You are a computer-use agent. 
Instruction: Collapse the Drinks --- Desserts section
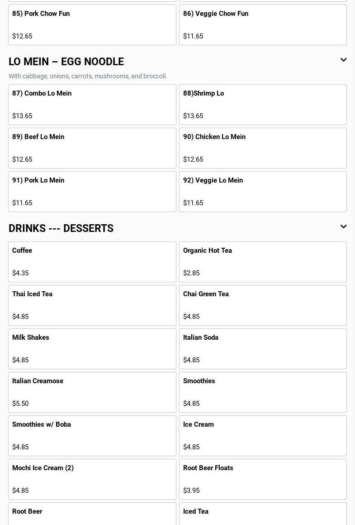point(343,227)
